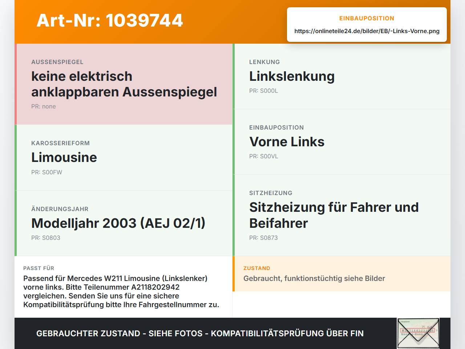Select the Linkslenkung card
This screenshot has width=465, height=349.
click(341, 76)
